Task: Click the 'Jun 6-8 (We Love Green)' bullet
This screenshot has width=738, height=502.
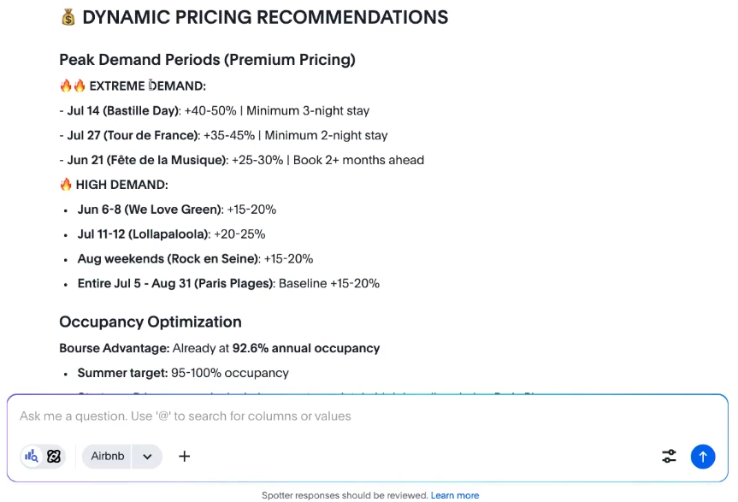Action: pos(150,210)
